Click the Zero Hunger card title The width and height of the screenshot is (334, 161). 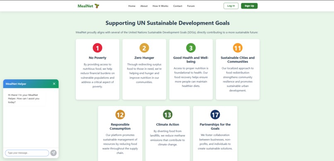[144, 58]
